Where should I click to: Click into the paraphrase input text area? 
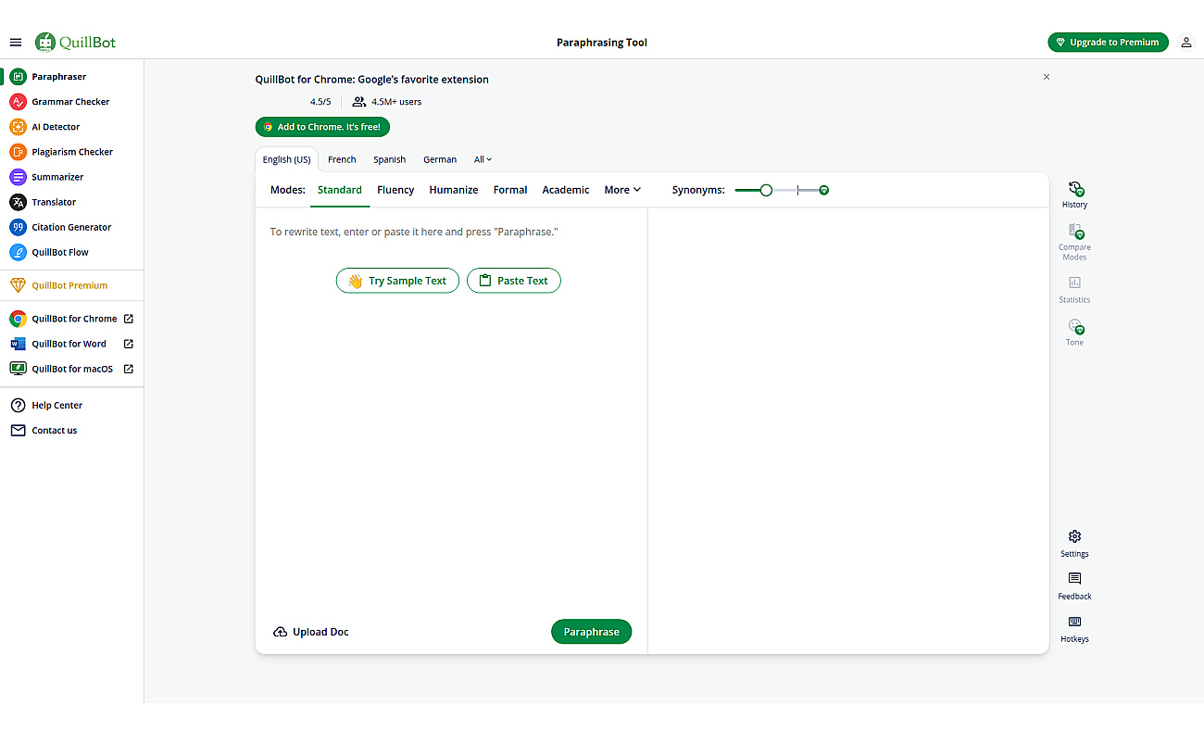pyautogui.click(x=451, y=409)
